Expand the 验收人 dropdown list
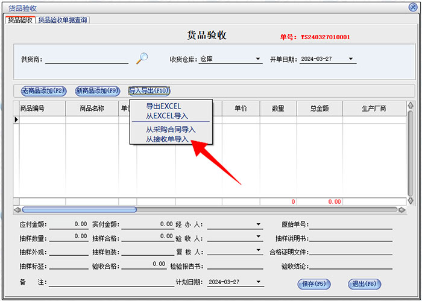This screenshot has height=301, width=422. (258, 238)
